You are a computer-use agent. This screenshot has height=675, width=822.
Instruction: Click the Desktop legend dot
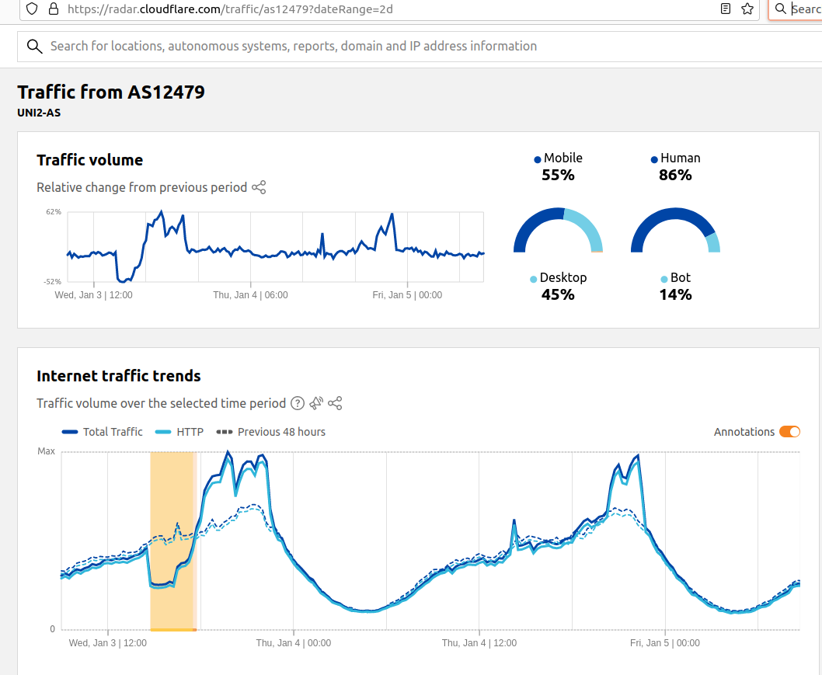(x=533, y=280)
